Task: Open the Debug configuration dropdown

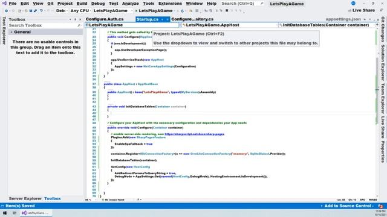Action: coord(61,11)
